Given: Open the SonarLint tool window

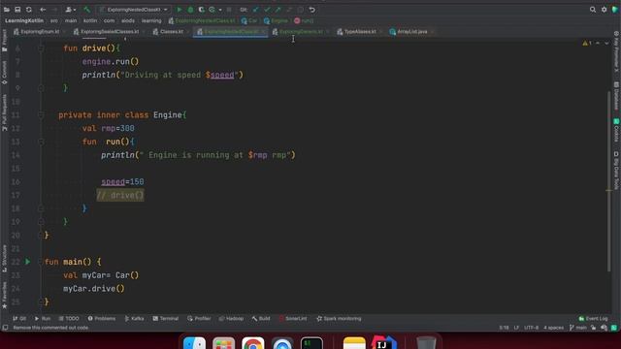Looking at the screenshot, I should 293,319.
